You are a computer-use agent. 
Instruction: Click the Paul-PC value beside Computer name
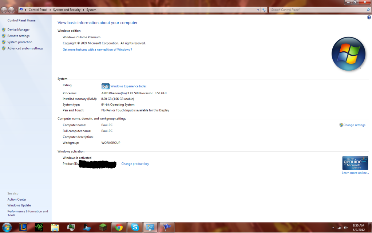pos(107,125)
